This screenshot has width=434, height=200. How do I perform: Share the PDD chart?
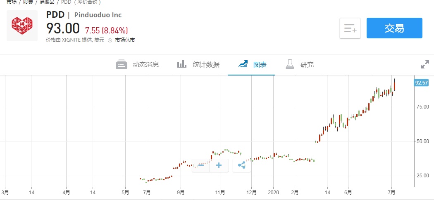click(241, 165)
